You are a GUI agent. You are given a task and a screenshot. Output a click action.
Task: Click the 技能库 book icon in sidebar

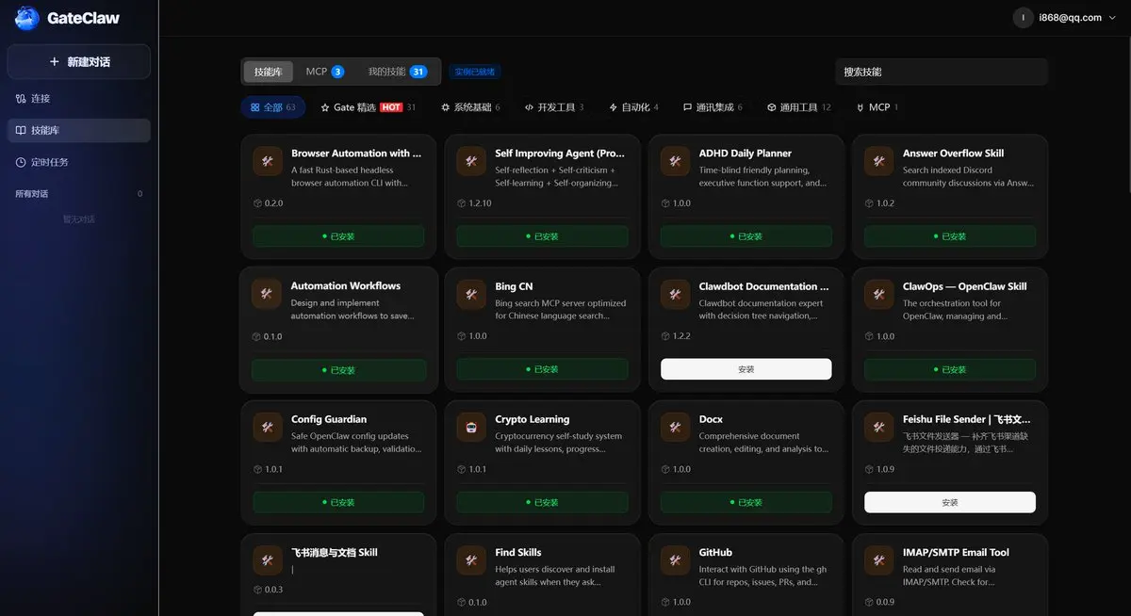21,130
